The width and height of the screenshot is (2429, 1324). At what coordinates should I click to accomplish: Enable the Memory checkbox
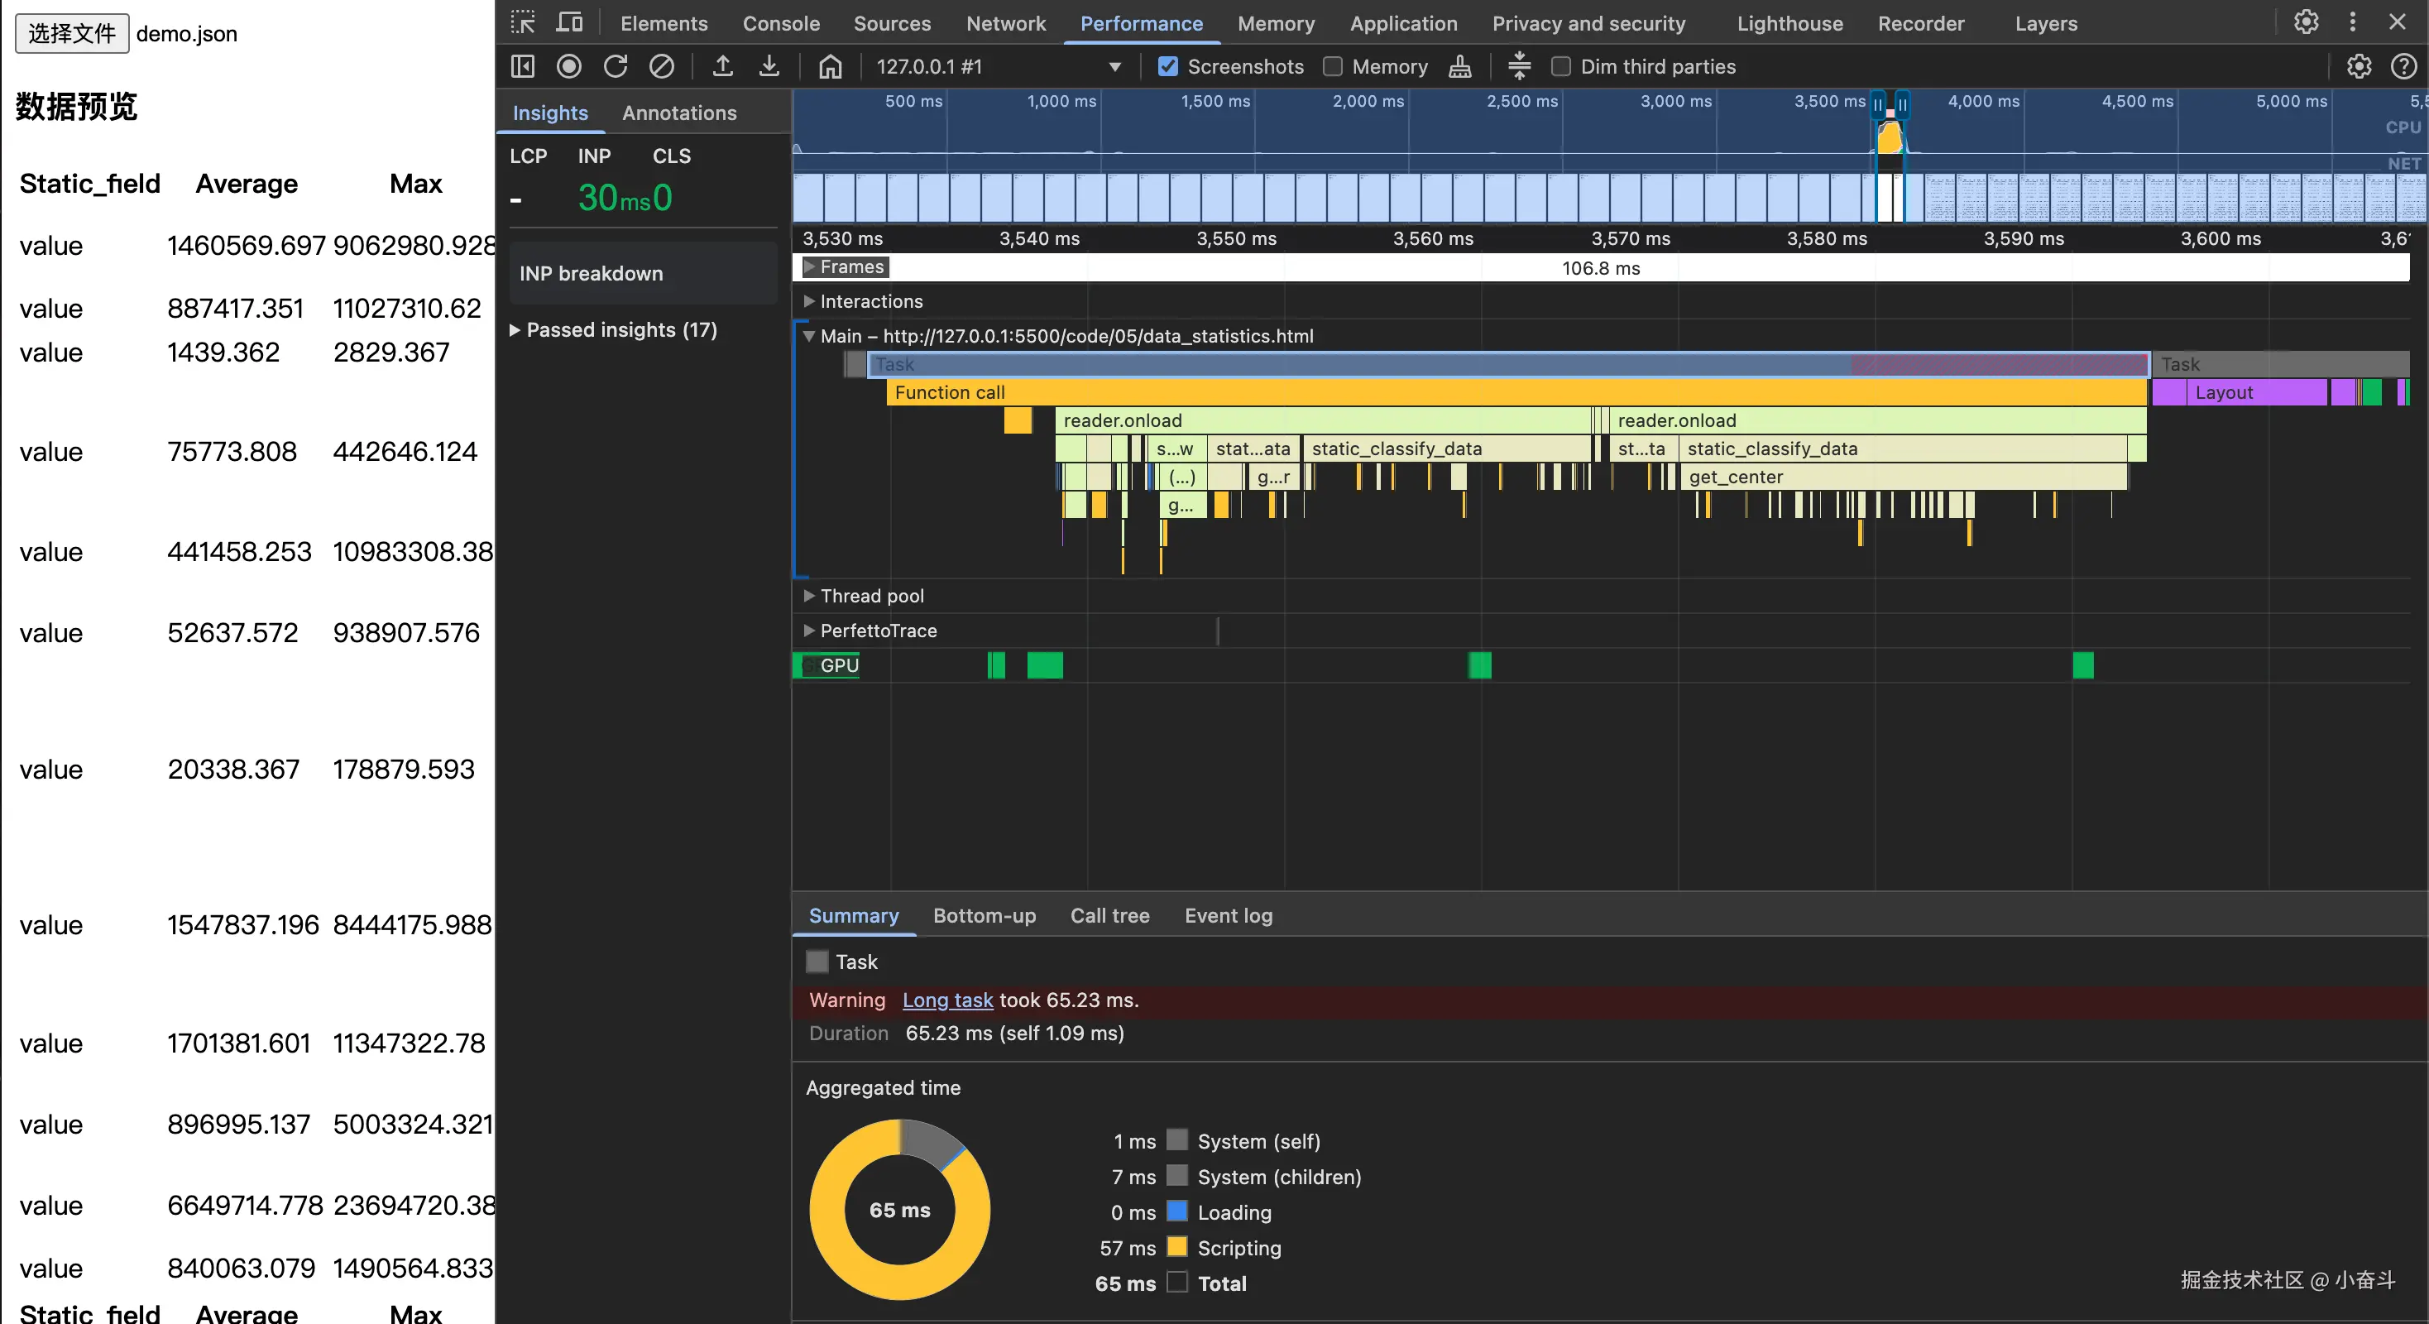[1332, 66]
